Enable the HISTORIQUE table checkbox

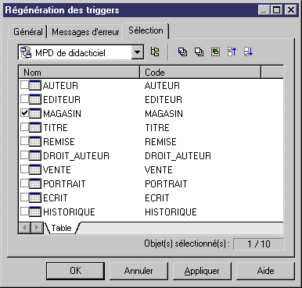[24, 212]
